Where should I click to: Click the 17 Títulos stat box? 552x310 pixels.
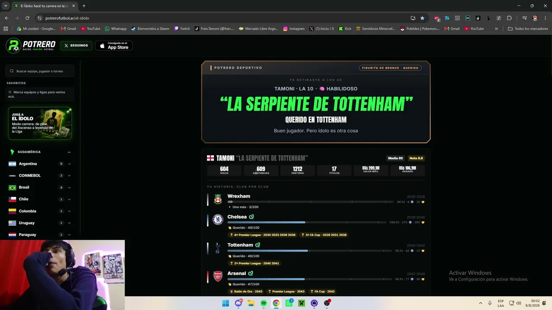[334, 170]
